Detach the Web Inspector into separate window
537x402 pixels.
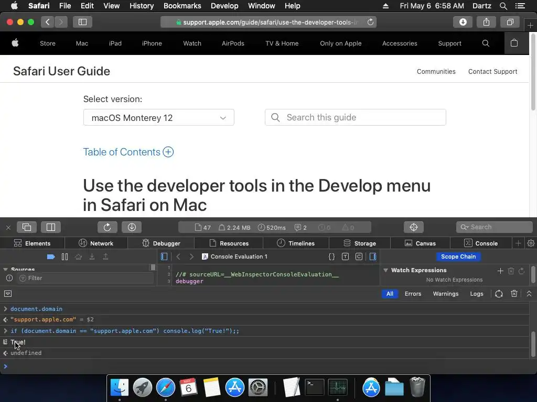point(27,227)
